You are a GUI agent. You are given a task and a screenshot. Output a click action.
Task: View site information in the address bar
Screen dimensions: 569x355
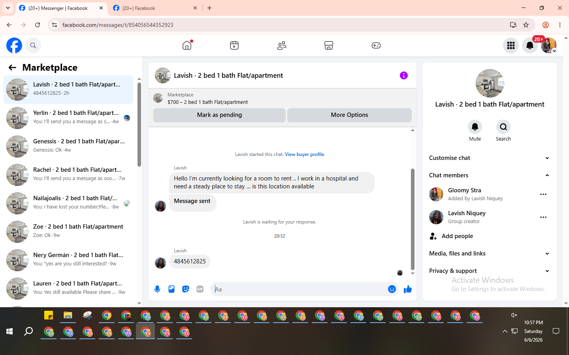(x=55, y=25)
